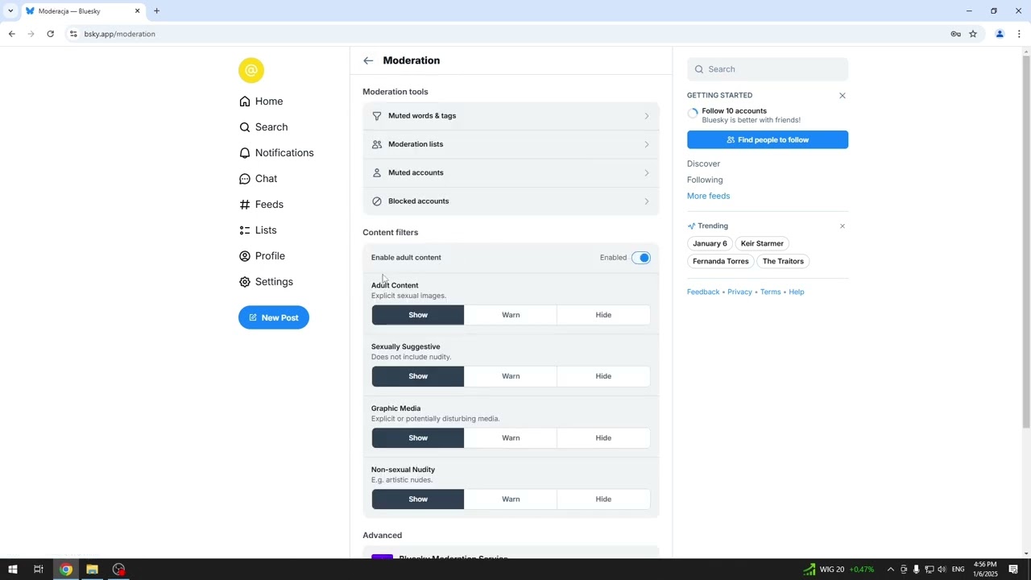Image resolution: width=1031 pixels, height=580 pixels.
Task: Open Chrome three-dot menu
Action: coord(1019,34)
